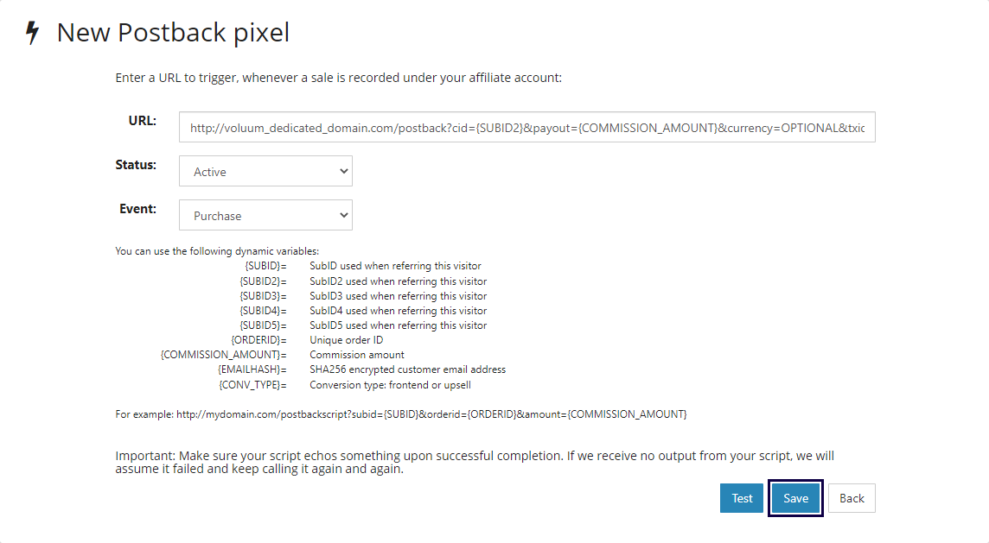Viewport: 989px width, 543px height.
Task: Click the {CONV_TYPE} variable name
Action: pyautogui.click(x=252, y=385)
